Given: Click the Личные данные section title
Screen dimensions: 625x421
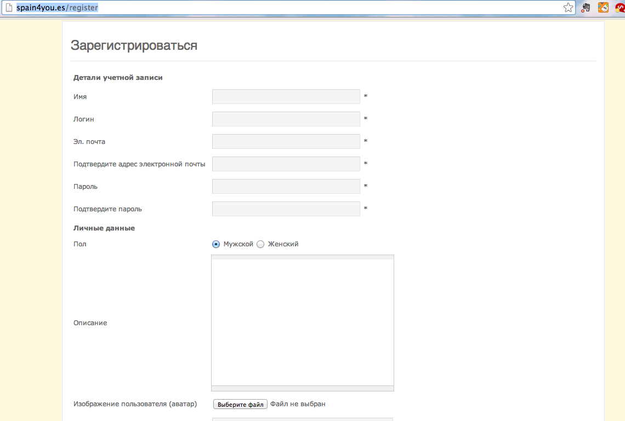Looking at the screenshot, I should point(104,228).
